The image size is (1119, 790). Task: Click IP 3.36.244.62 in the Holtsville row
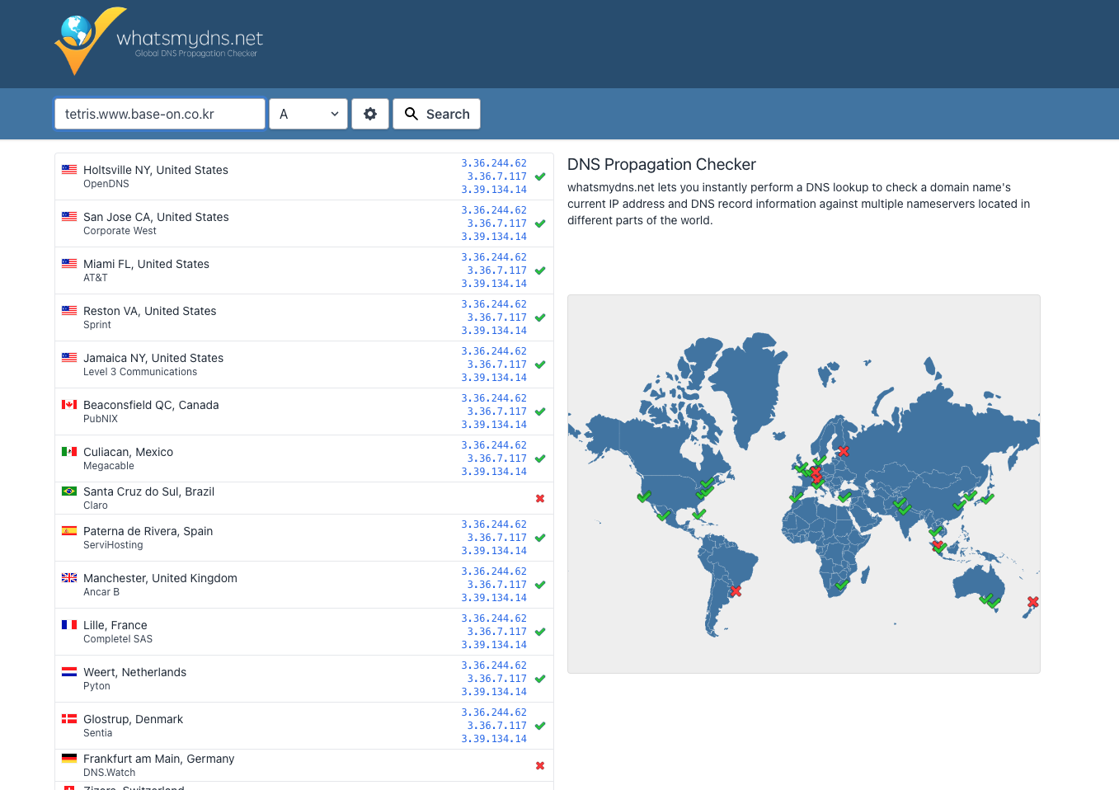tap(494, 163)
